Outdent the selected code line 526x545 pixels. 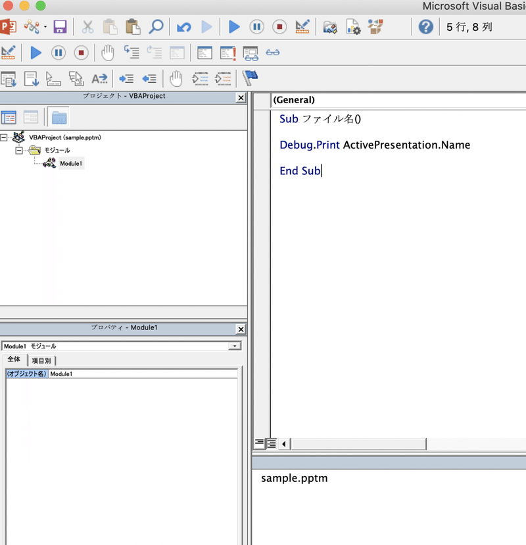point(149,79)
